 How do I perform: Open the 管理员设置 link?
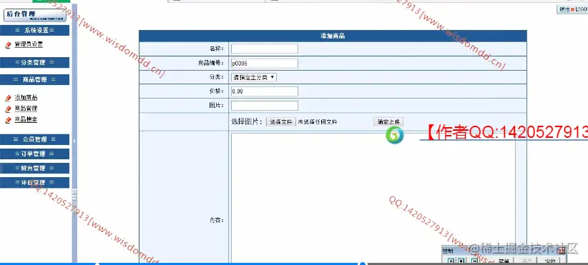pos(29,44)
